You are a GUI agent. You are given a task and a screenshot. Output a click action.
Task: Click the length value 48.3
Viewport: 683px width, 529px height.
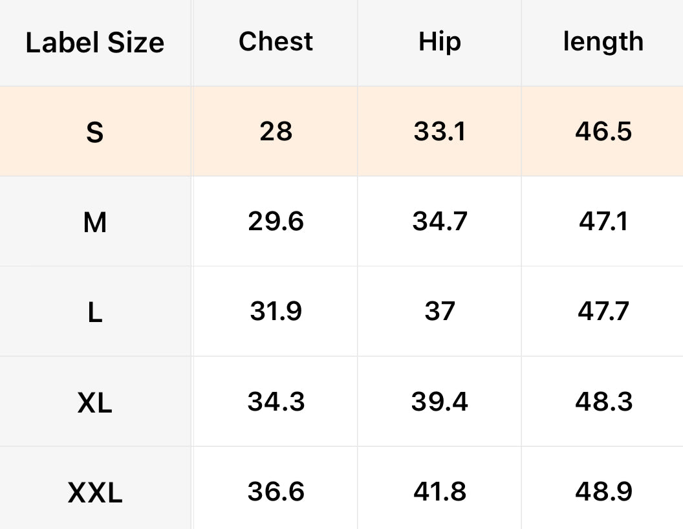[x=603, y=402]
